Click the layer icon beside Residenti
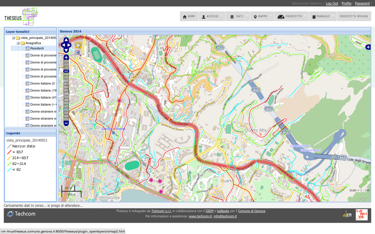The image size is (375, 234). (27, 48)
